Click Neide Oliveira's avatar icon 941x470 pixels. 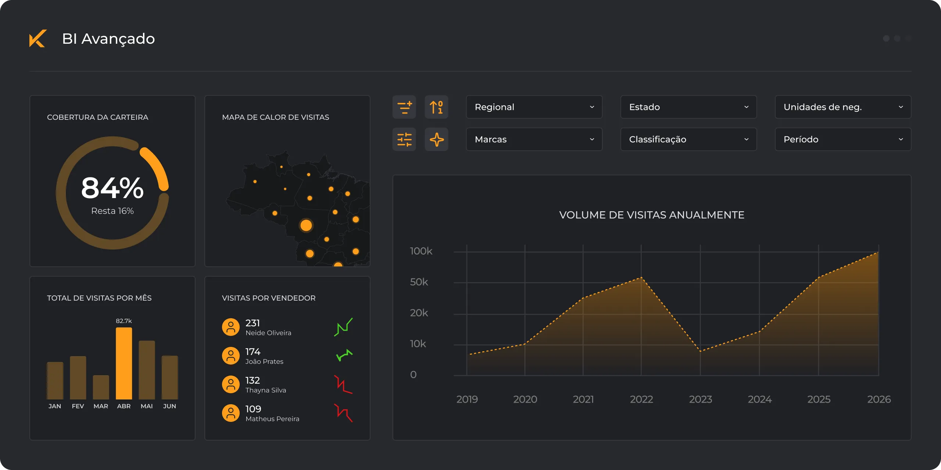tap(231, 327)
